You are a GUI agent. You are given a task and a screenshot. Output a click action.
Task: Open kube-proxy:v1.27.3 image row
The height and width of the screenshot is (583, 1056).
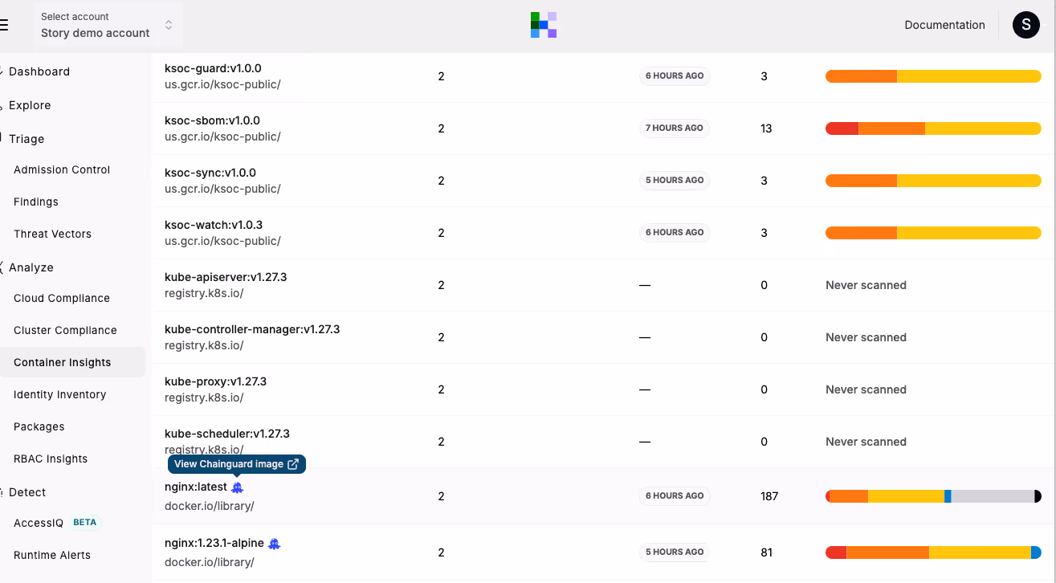click(604, 389)
